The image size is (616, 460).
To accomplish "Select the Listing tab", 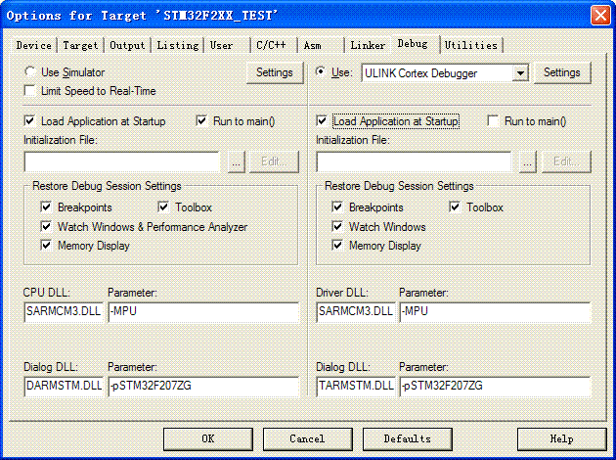I will coord(178,45).
